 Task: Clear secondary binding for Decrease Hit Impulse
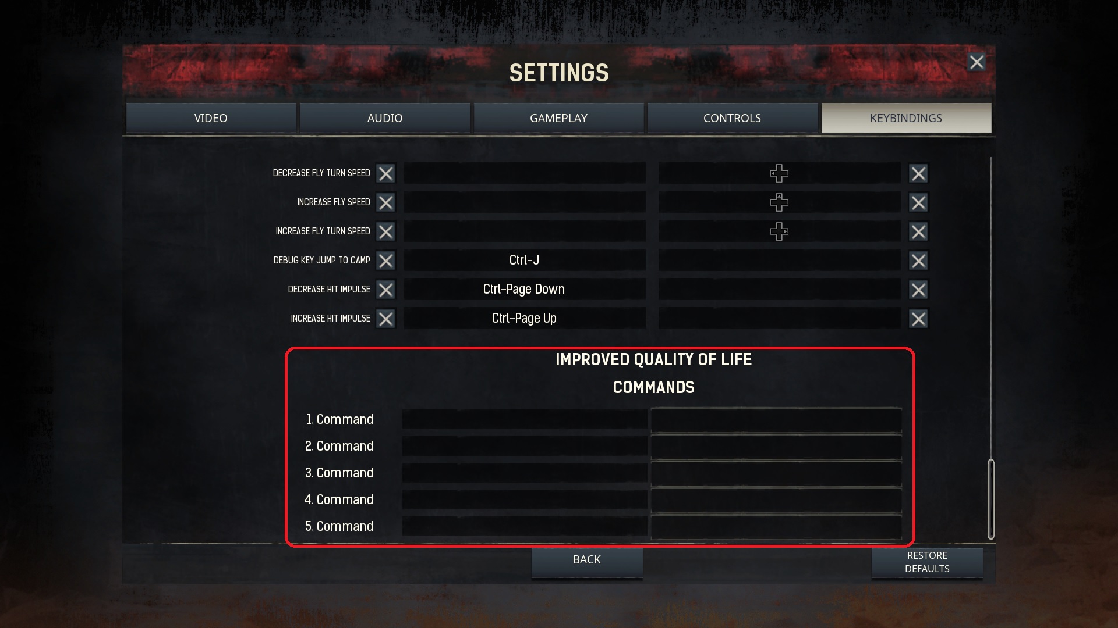pyautogui.click(x=918, y=290)
